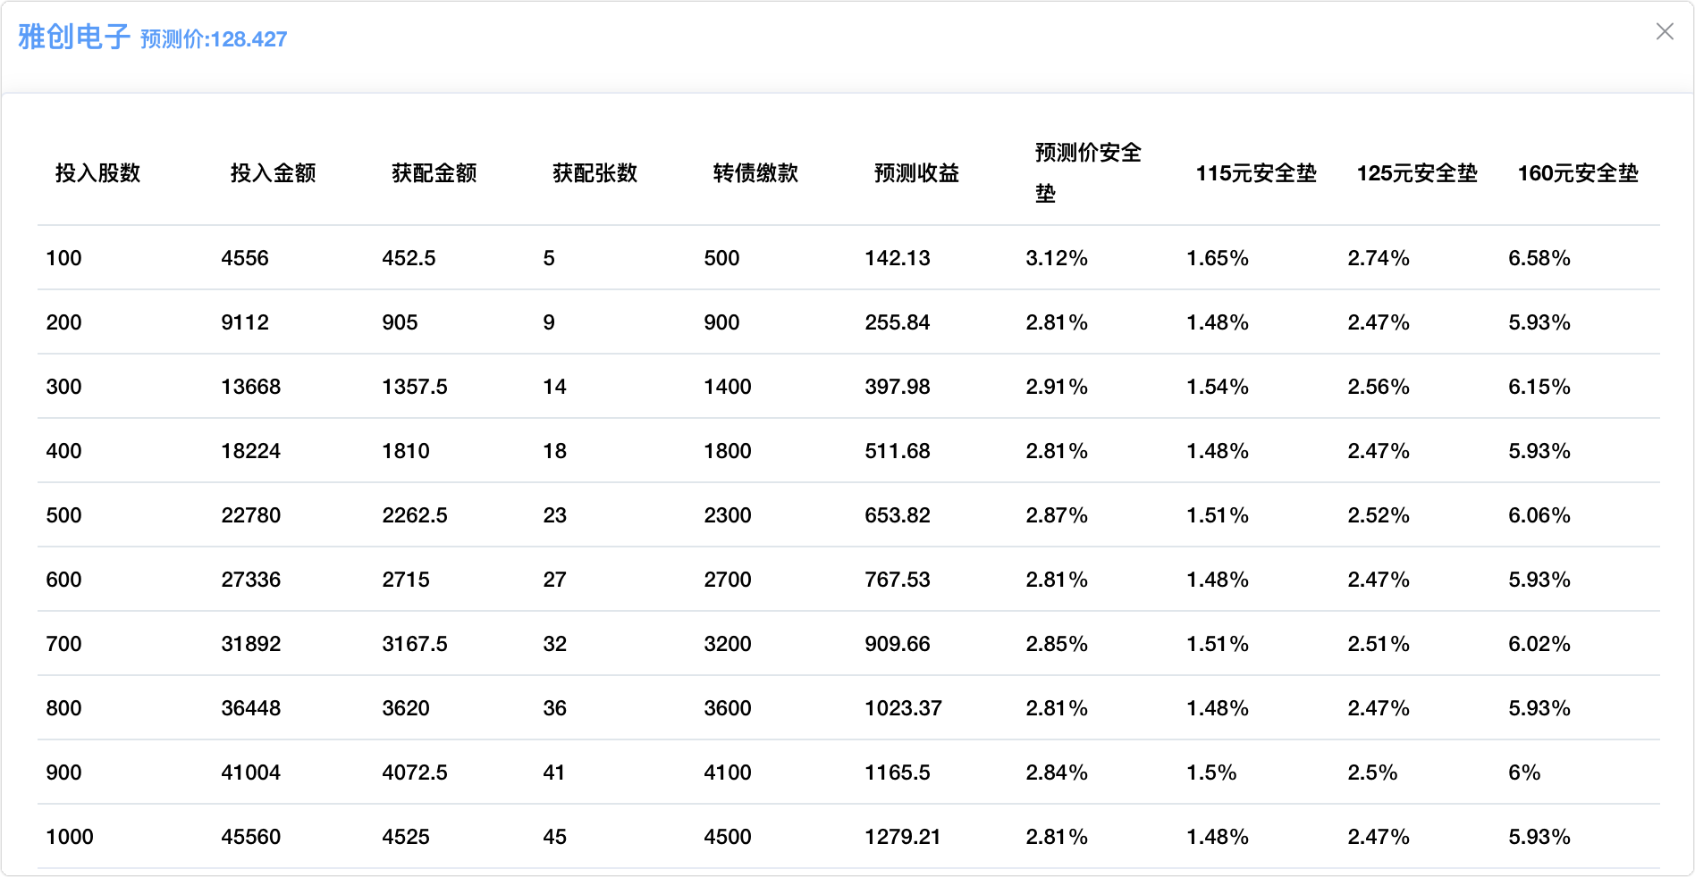1695x877 pixels.
Task: Click the 1357.5 allocated amount cell
Action: pyautogui.click(x=415, y=387)
